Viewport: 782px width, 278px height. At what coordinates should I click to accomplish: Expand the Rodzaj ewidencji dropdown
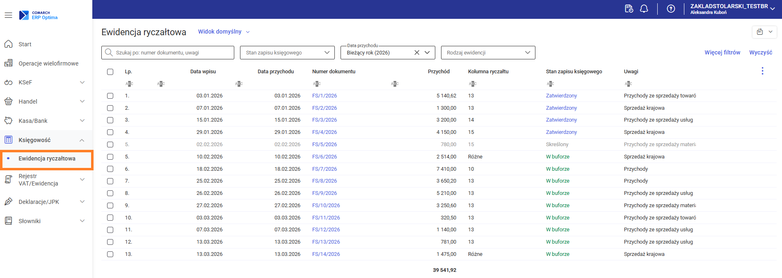pos(488,52)
